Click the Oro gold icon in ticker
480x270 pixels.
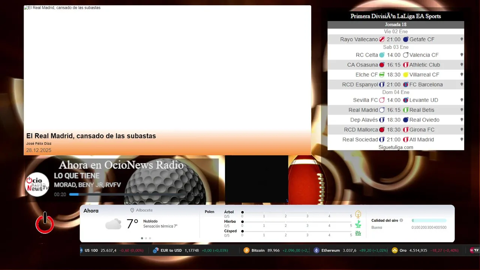pyautogui.click(x=394, y=250)
